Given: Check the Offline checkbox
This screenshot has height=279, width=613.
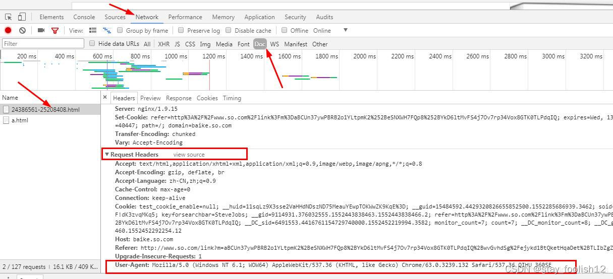Looking at the screenshot, I should pyautogui.click(x=285, y=30).
